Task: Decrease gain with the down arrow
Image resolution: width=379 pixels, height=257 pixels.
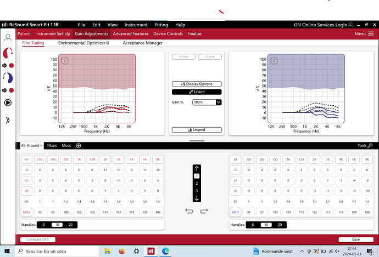Action: tap(197, 198)
